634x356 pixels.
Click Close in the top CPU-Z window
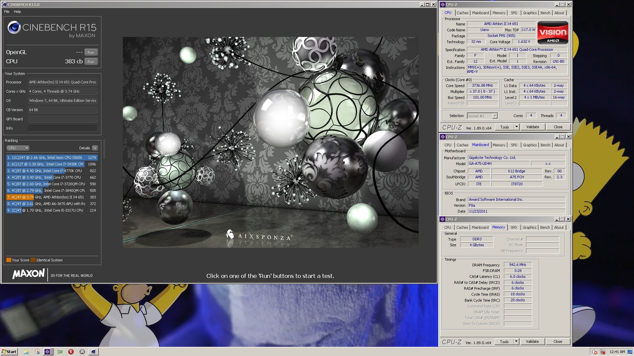pyautogui.click(x=558, y=127)
